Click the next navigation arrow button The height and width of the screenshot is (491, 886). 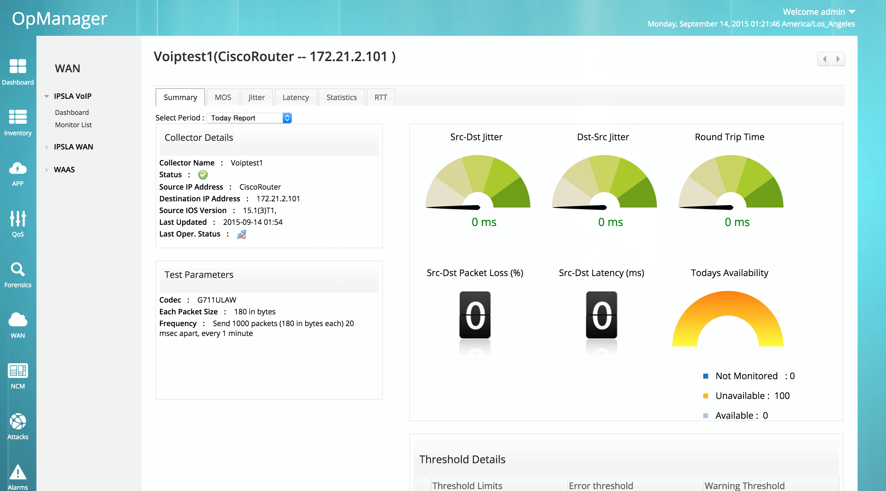[838, 58]
